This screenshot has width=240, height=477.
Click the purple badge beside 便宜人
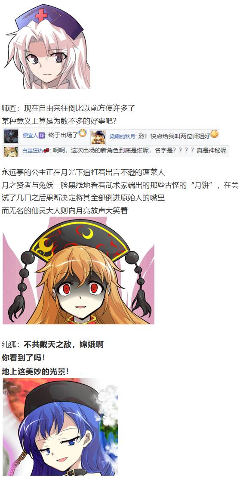click(42, 136)
